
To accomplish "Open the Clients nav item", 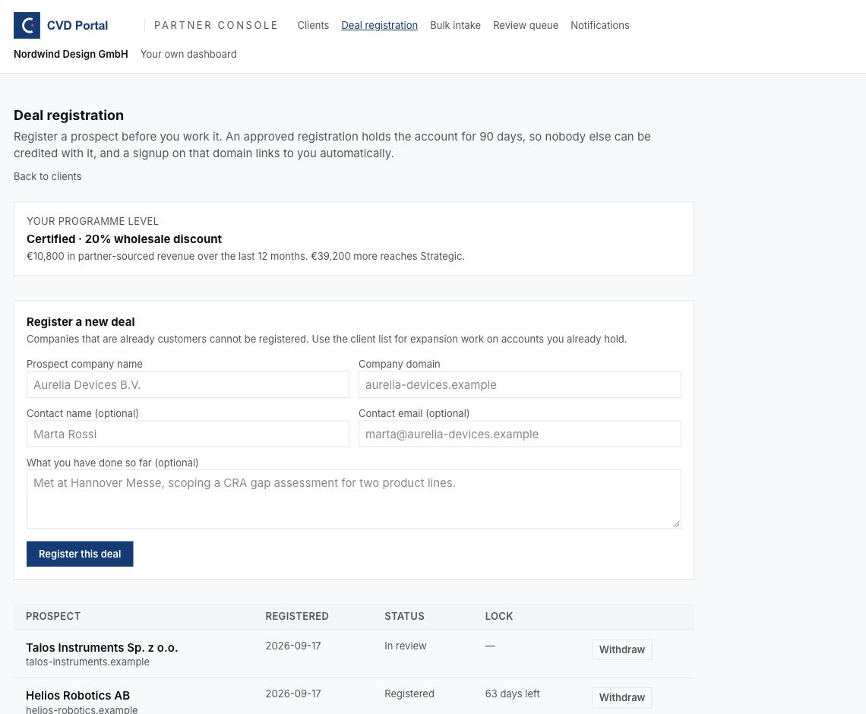I will point(313,25).
